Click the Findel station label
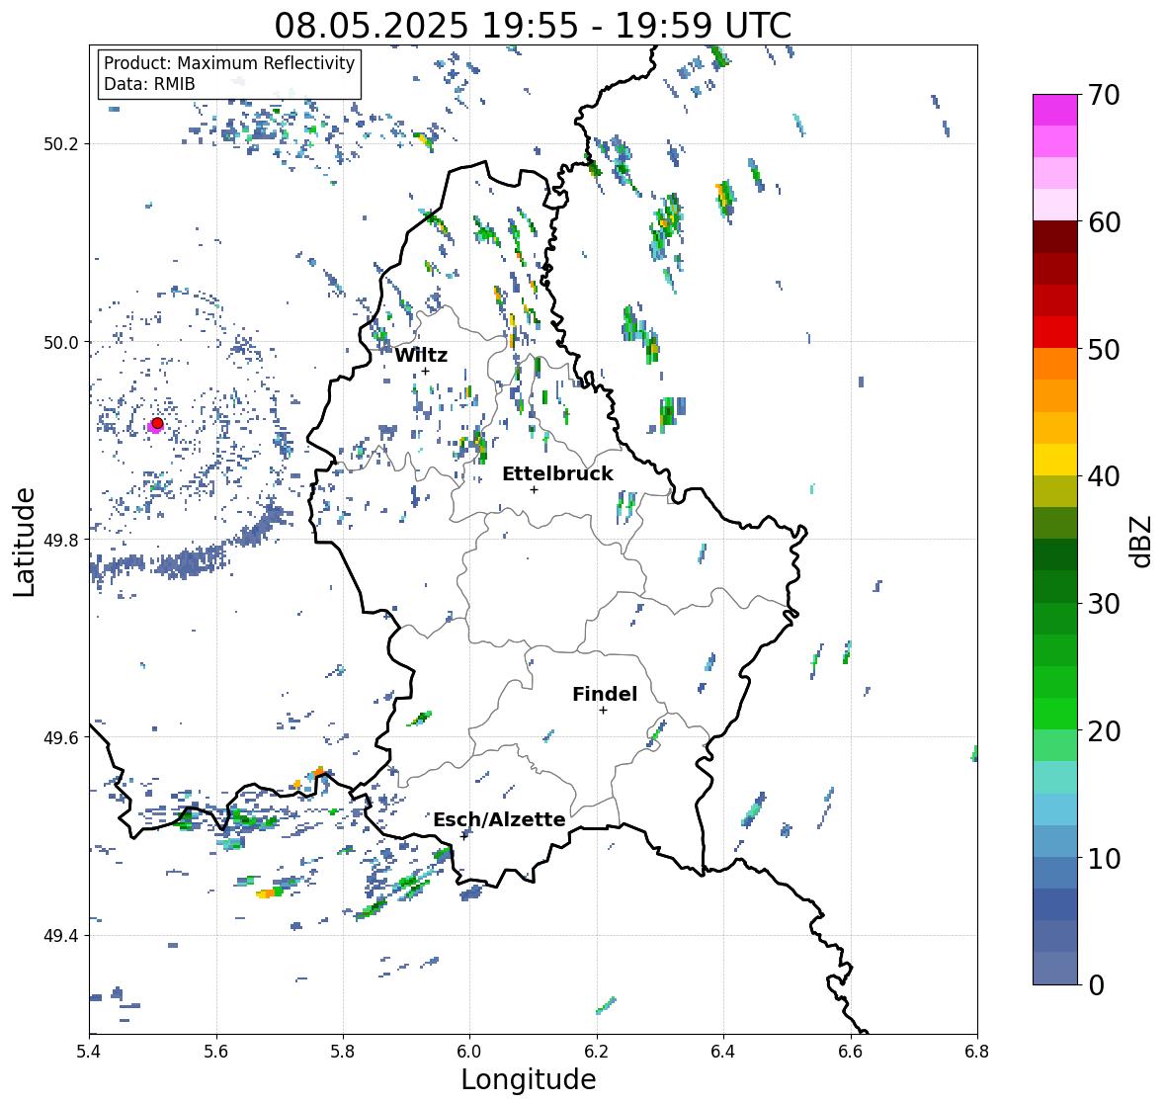Viewport: 1165px width, 1104px height. pyautogui.click(x=605, y=694)
